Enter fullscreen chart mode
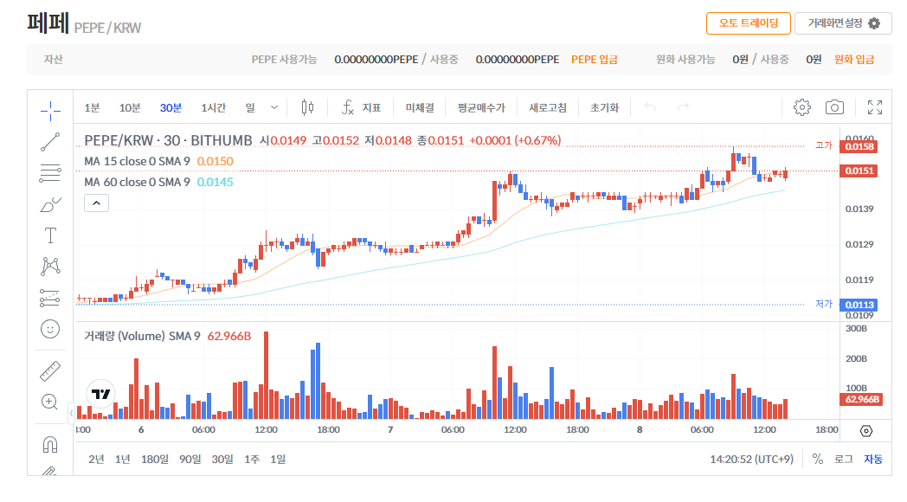This screenshot has height=502, width=907. click(875, 107)
